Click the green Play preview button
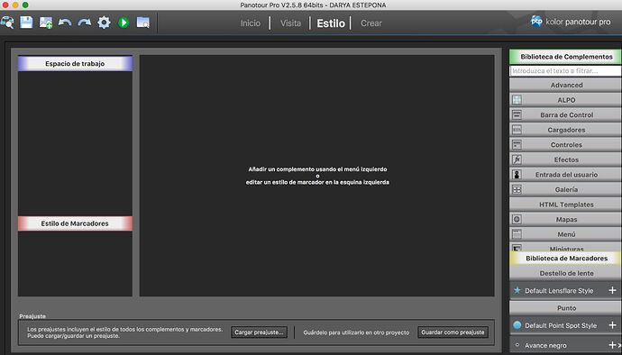622x355 pixels. tap(123, 23)
